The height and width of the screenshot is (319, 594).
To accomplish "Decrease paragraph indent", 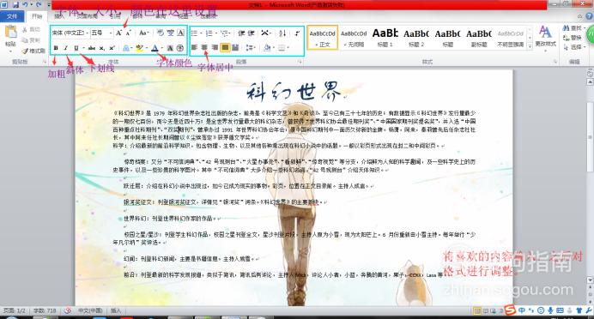I will [241, 33].
